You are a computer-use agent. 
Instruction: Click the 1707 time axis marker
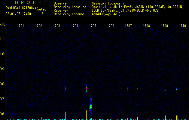pos(128,25)
